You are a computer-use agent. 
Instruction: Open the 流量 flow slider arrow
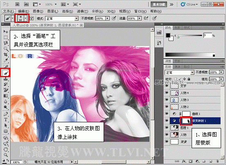139,18
